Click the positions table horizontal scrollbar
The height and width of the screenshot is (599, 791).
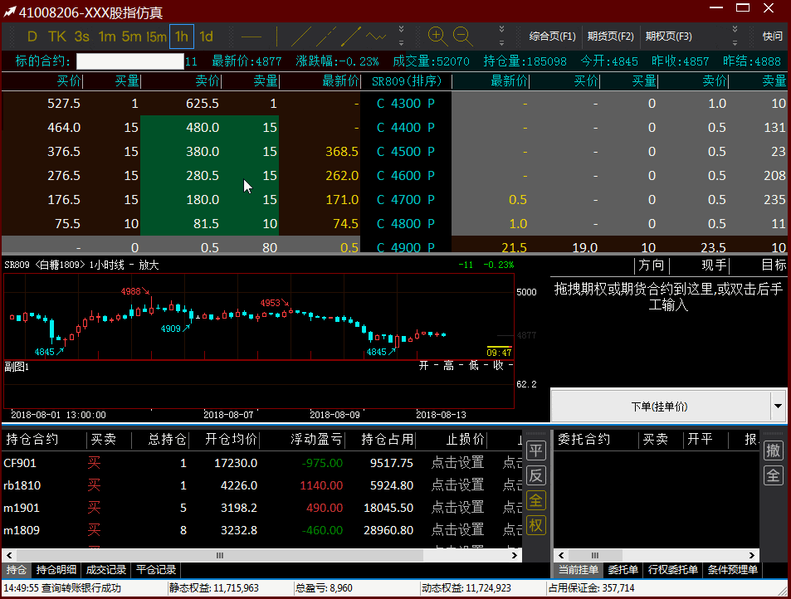tap(220, 555)
